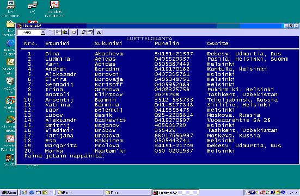Switch to the second folder taskbar button

[x=127, y=192]
